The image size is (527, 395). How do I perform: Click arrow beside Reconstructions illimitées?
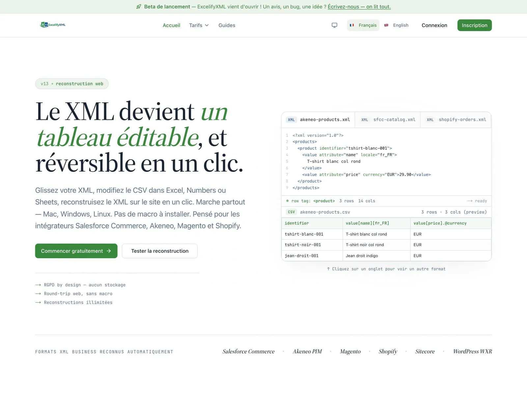pyautogui.click(x=38, y=302)
